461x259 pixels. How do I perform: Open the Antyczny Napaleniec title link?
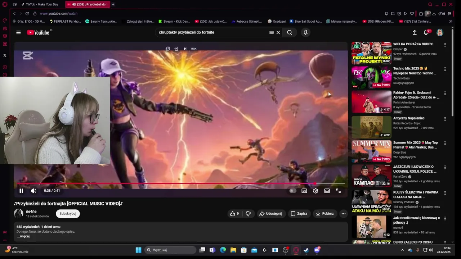pos(409,118)
